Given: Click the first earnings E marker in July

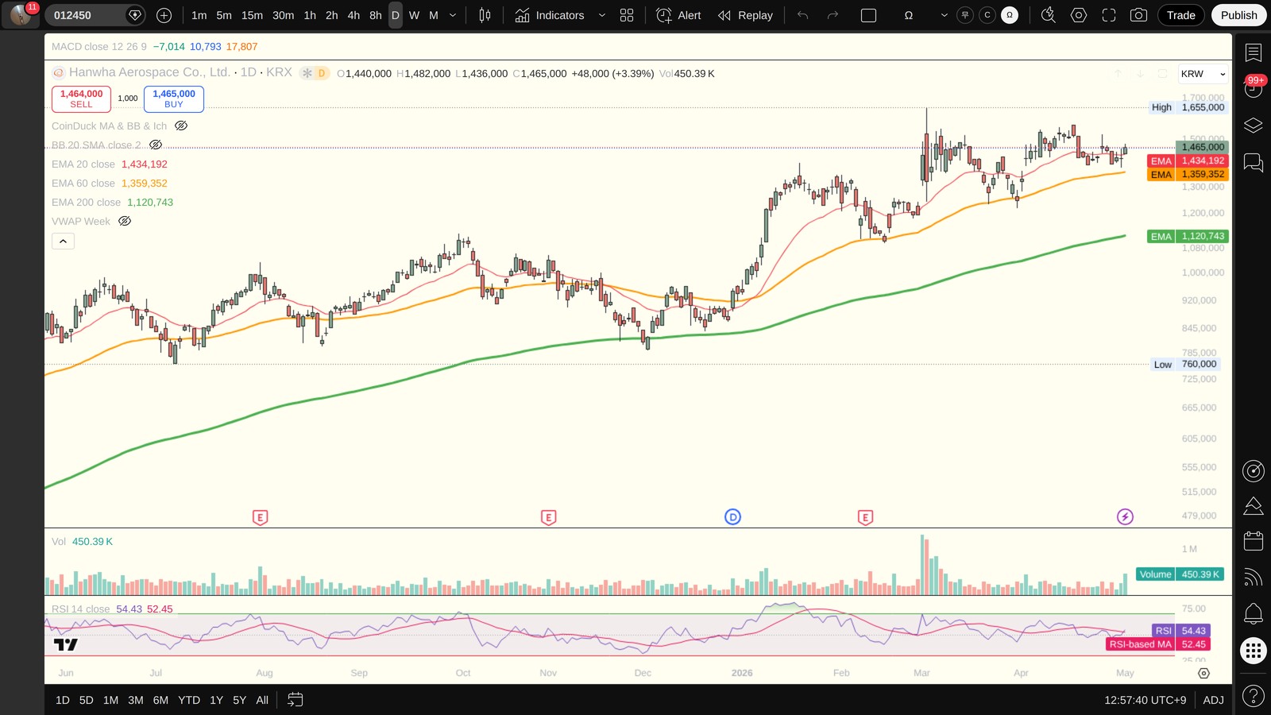Looking at the screenshot, I should [x=260, y=517].
